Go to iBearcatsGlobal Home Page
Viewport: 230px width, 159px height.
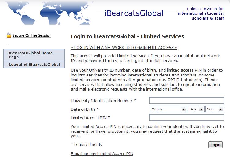pos(34,55)
